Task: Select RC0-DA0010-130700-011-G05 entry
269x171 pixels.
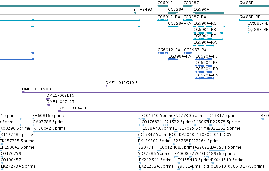Action: (x=200, y=135)
